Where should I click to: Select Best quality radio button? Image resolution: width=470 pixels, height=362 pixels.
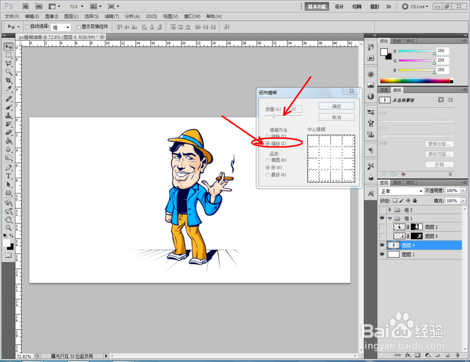268,175
